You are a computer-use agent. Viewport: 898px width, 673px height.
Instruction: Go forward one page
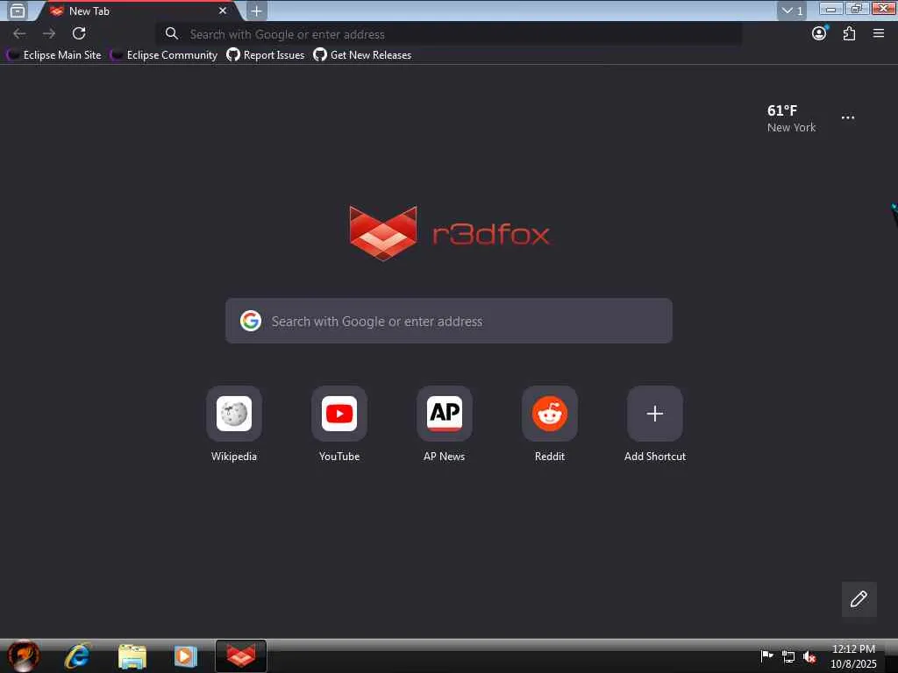pyautogui.click(x=49, y=34)
